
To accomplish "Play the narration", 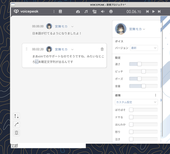I will click(153, 12).
